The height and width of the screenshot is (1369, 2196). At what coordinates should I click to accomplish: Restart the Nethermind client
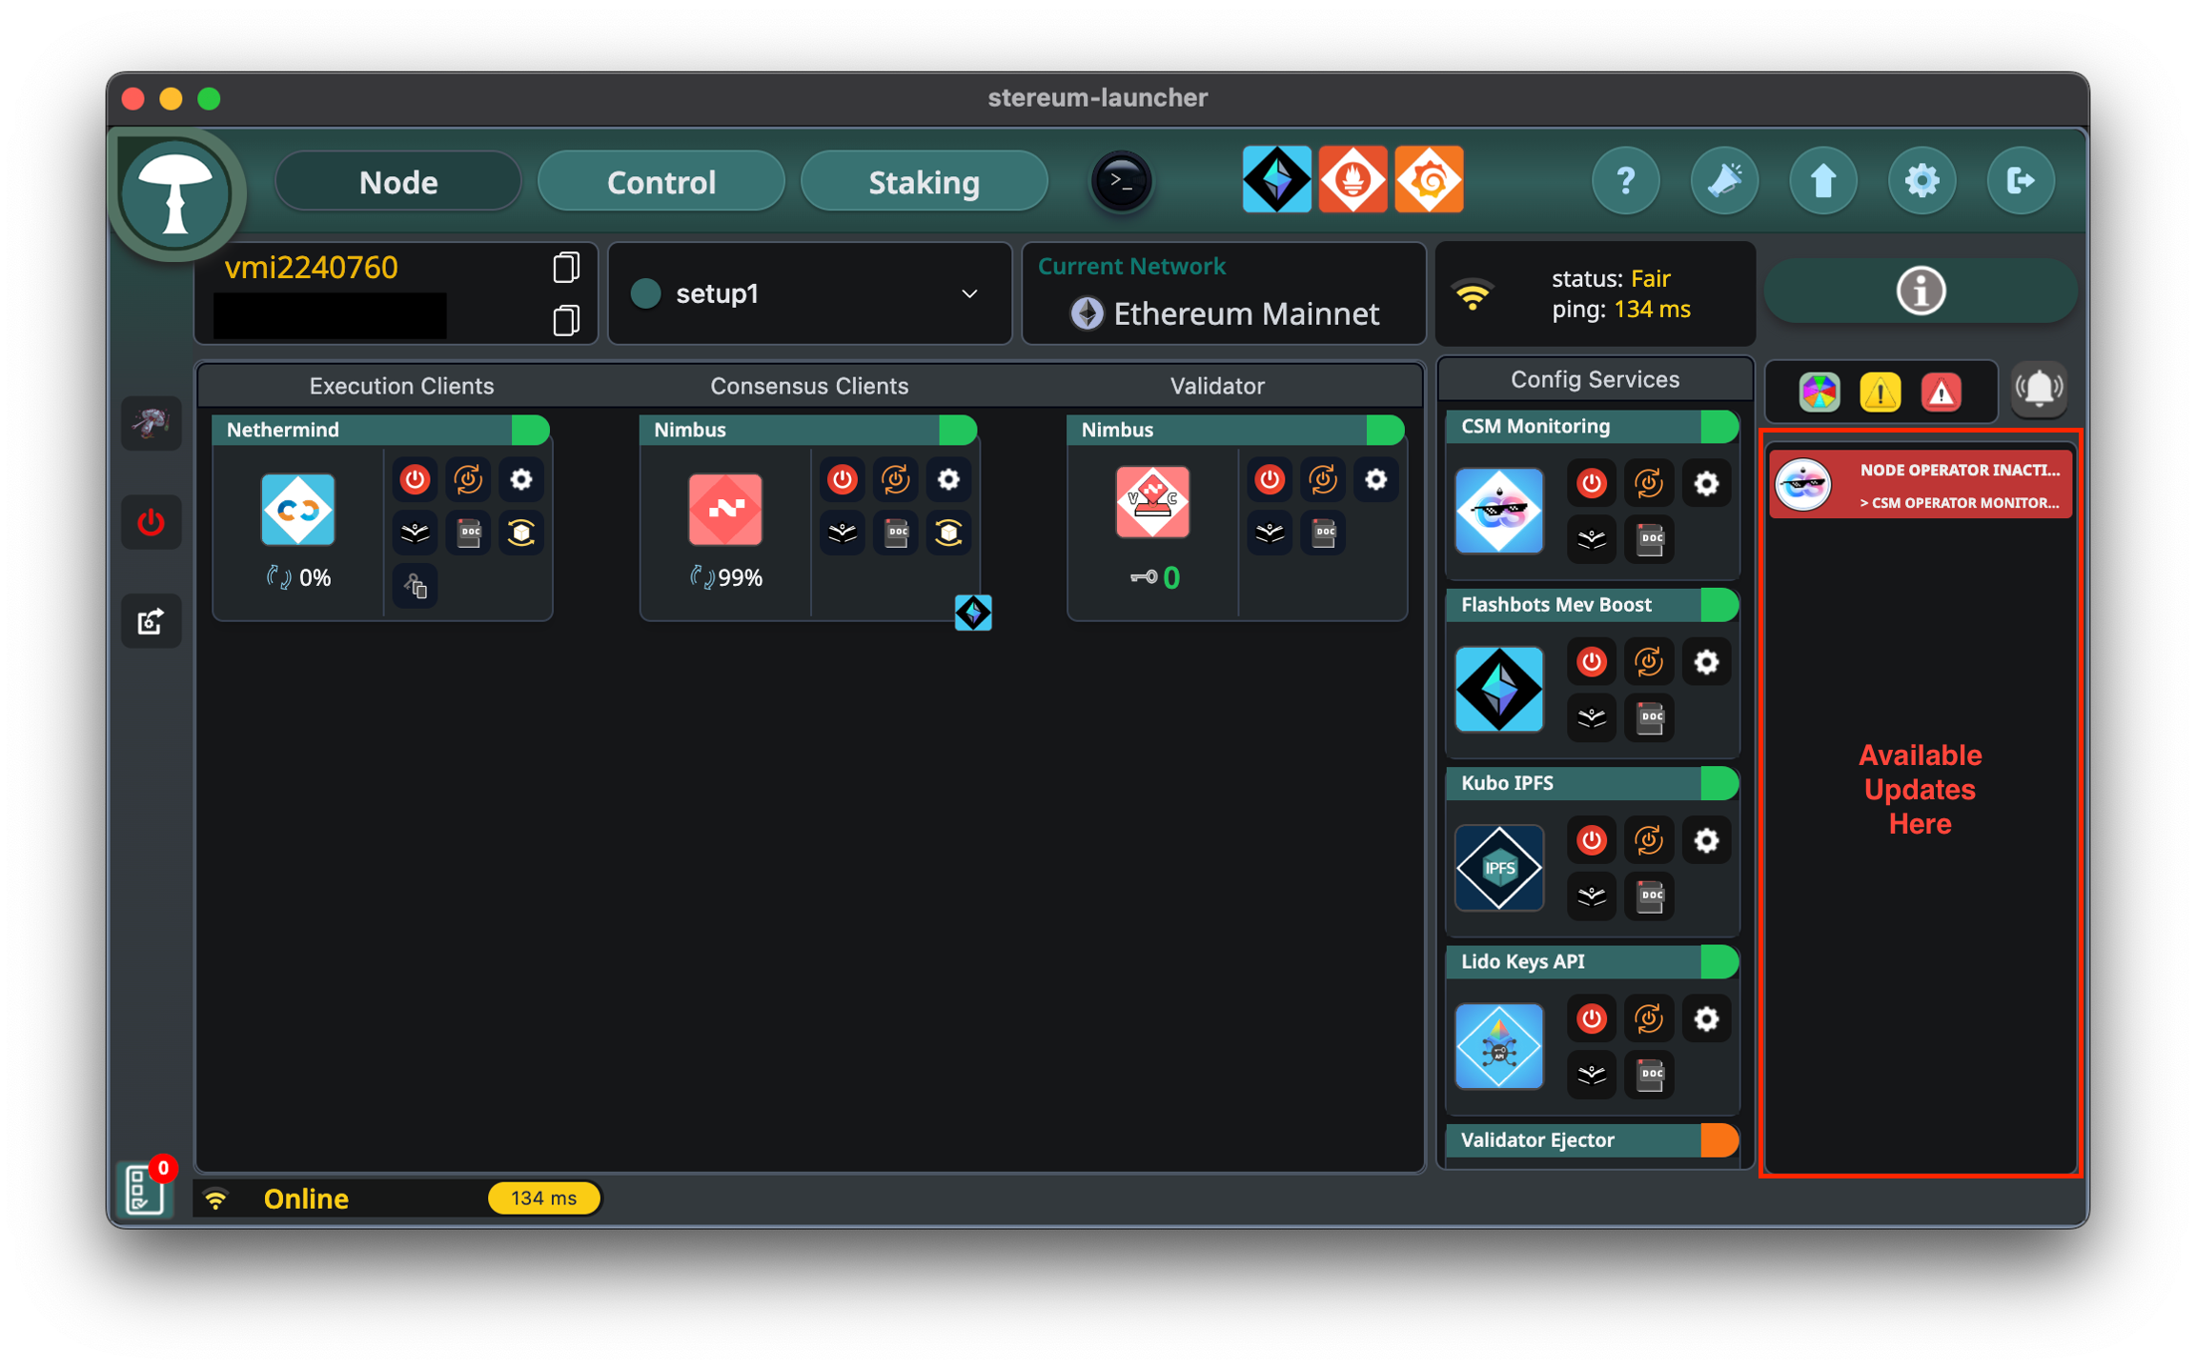click(x=468, y=479)
